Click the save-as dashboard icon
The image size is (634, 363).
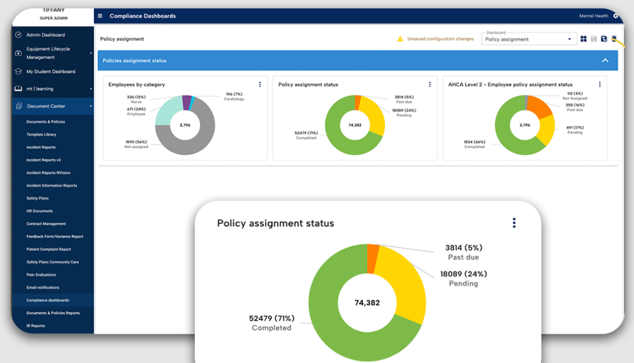click(605, 39)
